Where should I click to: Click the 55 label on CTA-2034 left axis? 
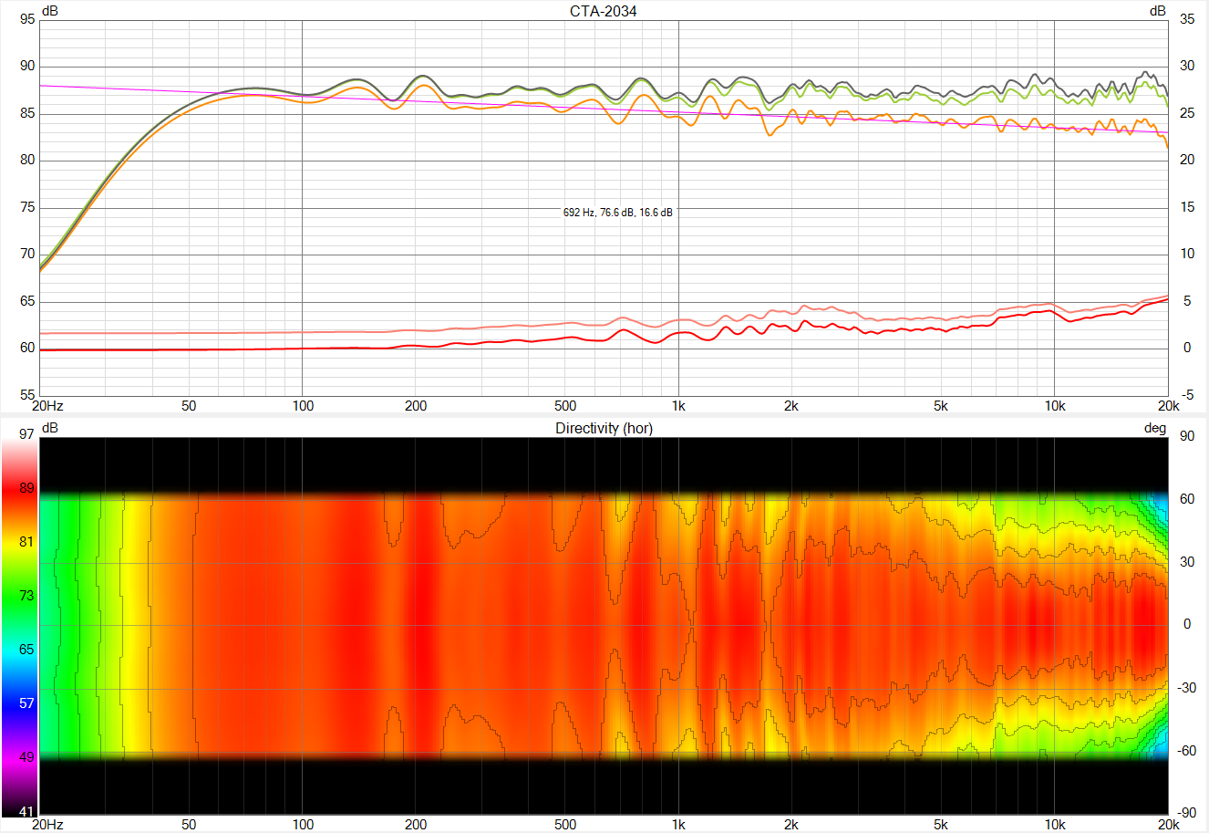(27, 395)
